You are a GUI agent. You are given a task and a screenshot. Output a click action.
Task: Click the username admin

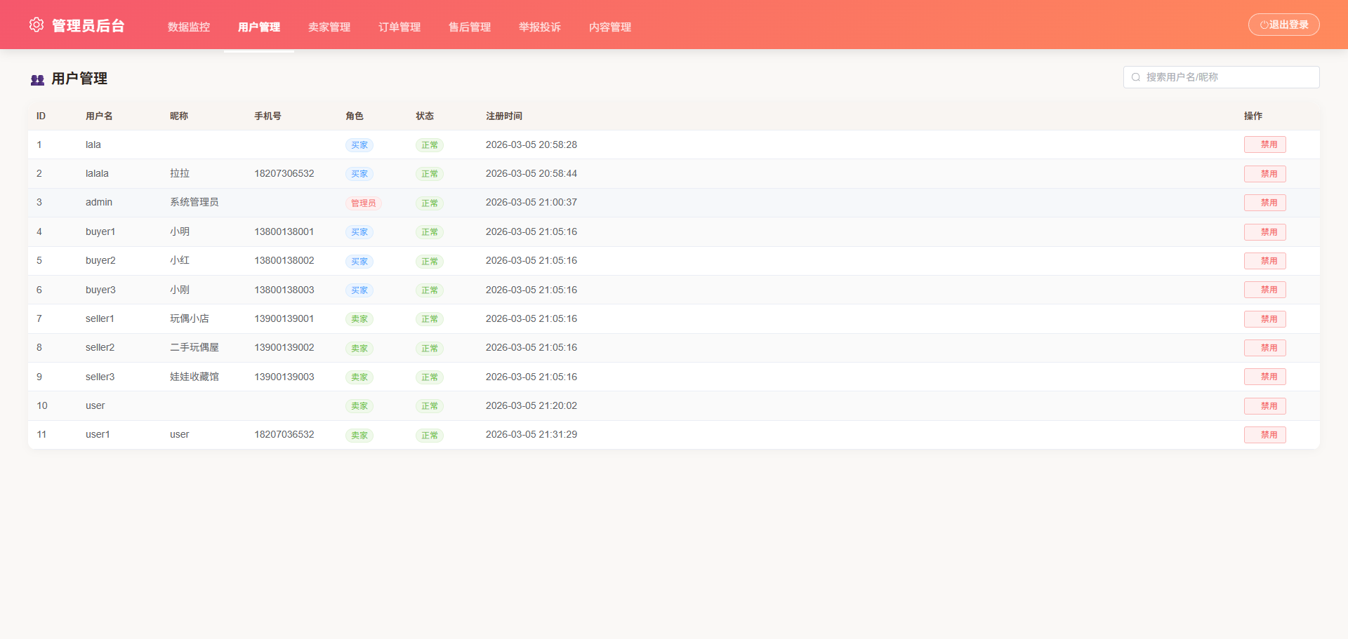(x=99, y=202)
